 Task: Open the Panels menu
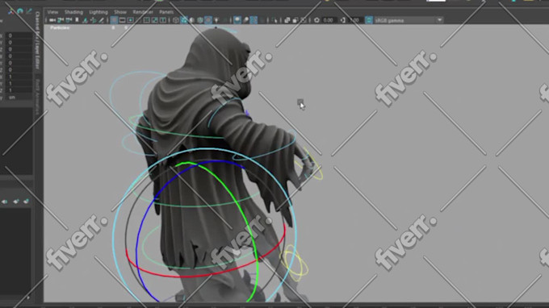pyautogui.click(x=166, y=12)
